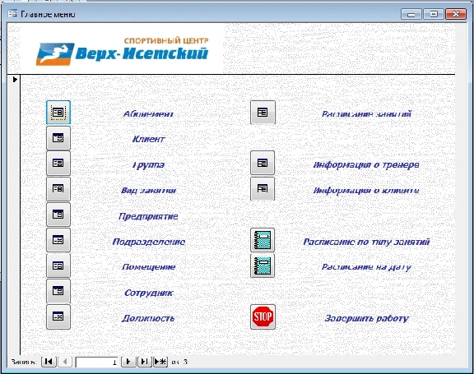Viewport: 474px width, 374px height.
Task: Maximize the Главное меню window
Action: [x=434, y=14]
